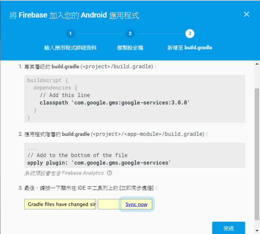Image resolution: width=260 pixels, height=234 pixels.
Task: Click the classpath google-services code line
Action: 115,103
